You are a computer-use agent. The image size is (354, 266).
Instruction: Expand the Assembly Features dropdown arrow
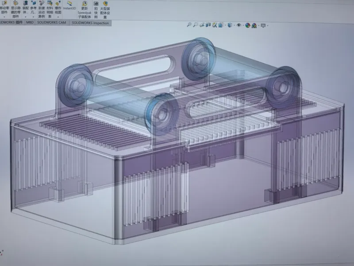tap(26, 17)
